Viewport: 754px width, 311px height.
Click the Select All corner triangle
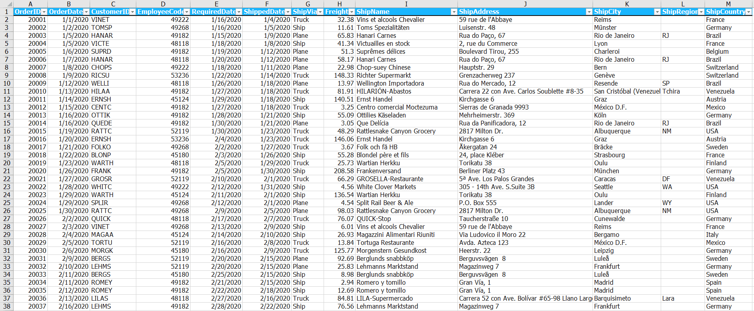coord(6,4)
